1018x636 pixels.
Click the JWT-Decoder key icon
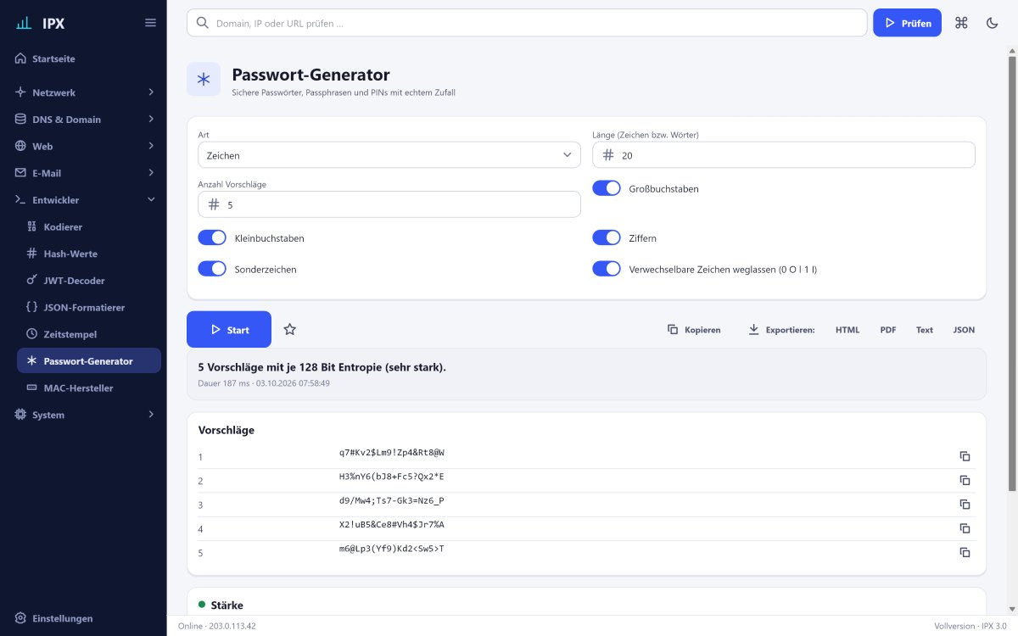(x=32, y=280)
